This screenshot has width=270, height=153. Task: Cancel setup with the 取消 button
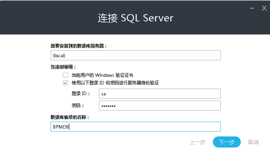253,142
